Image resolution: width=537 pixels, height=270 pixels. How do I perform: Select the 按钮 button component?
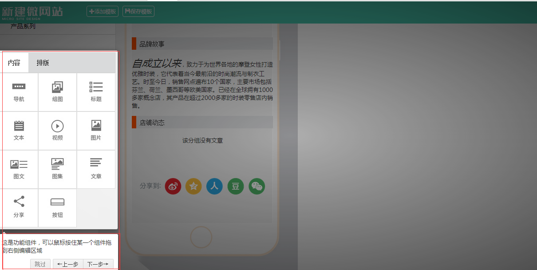[58, 208]
